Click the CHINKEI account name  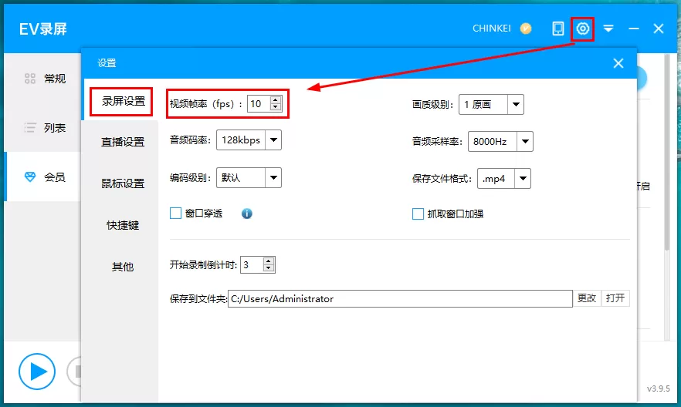point(492,29)
